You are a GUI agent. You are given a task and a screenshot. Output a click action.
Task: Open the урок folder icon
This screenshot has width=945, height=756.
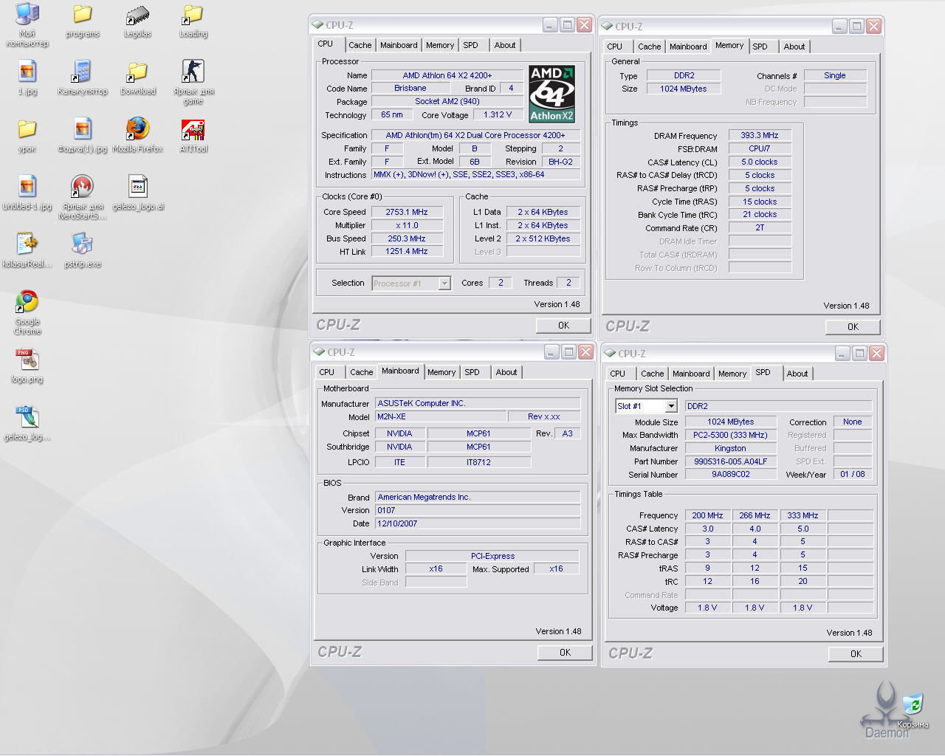coord(27,129)
